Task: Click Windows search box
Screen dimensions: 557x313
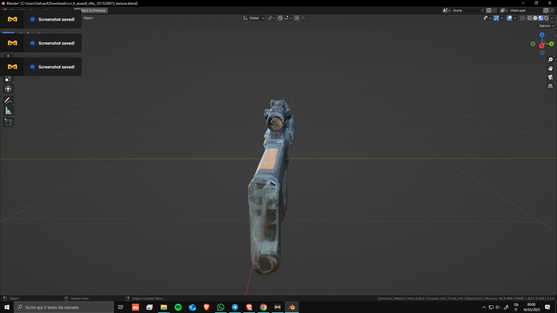Action: (64, 307)
